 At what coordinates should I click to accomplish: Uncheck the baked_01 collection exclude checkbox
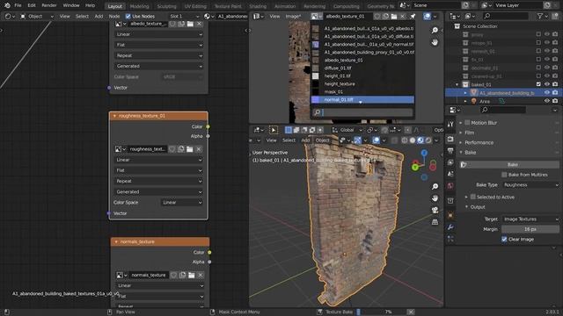(x=538, y=84)
